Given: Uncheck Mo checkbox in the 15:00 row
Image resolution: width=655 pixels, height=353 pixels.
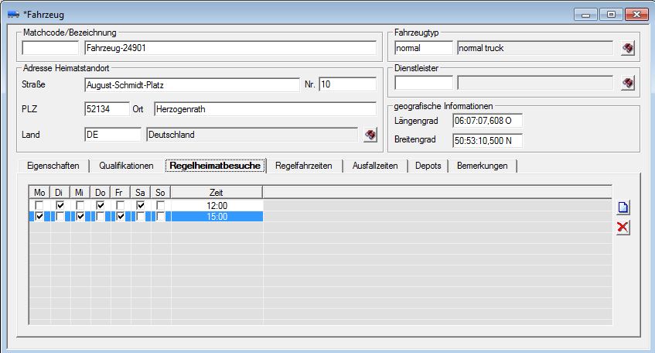Looking at the screenshot, I should pyautogui.click(x=40, y=217).
